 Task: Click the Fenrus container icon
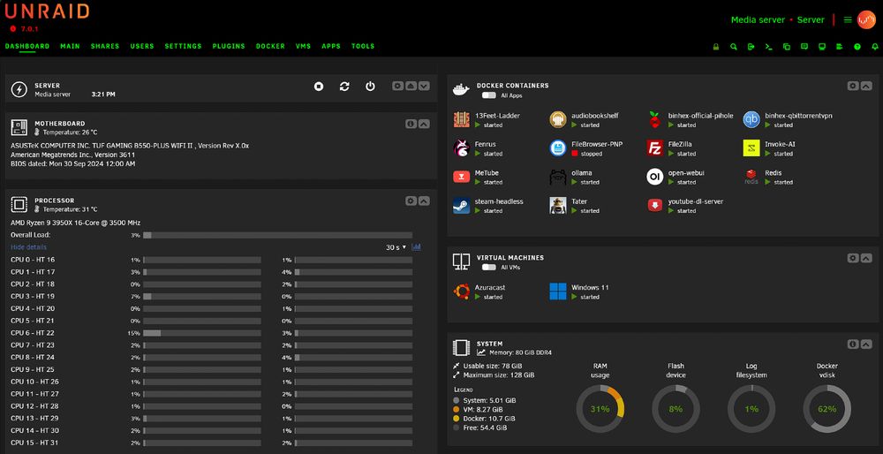coord(461,148)
